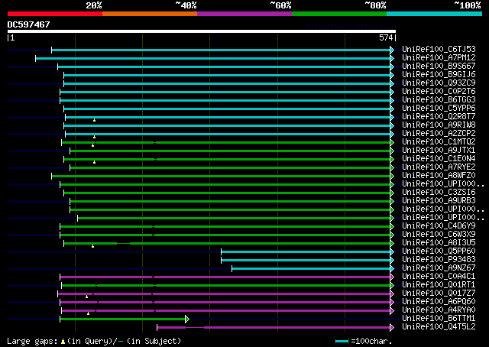Image resolution: width=489 pixels, height=347 pixels.
Task: Select the UniRef100_Q017Z7 label
Action: pyautogui.click(x=439, y=293)
